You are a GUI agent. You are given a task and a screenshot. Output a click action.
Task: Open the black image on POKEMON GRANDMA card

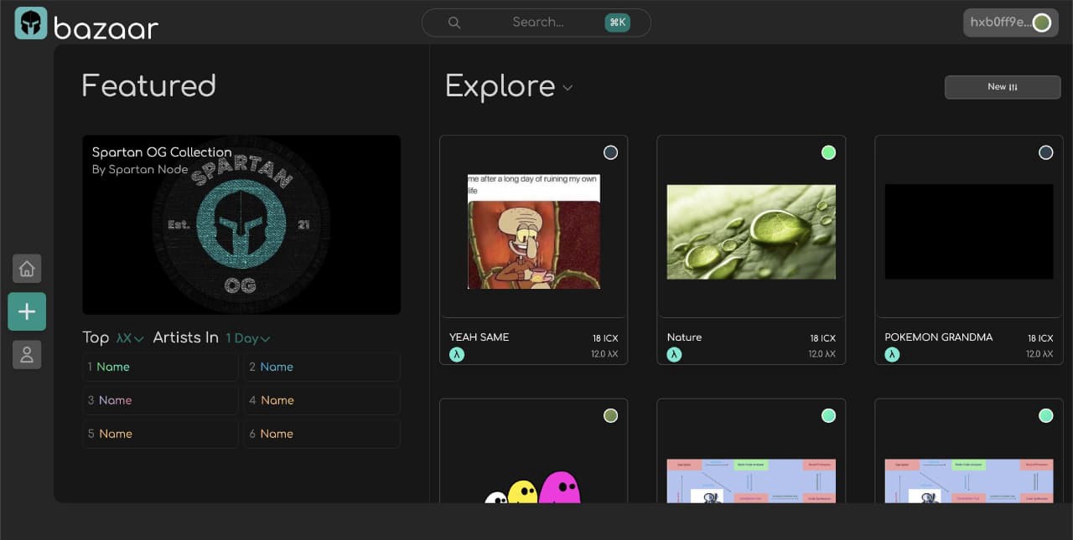(x=969, y=232)
